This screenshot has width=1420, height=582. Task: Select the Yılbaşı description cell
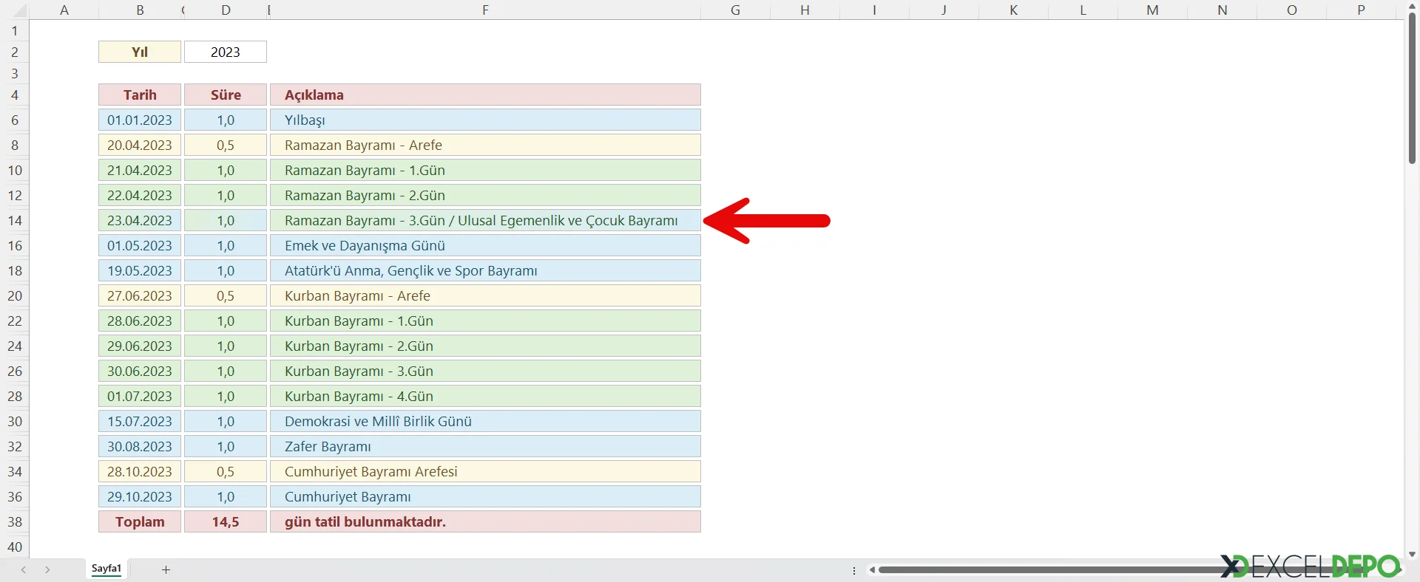[484, 120]
